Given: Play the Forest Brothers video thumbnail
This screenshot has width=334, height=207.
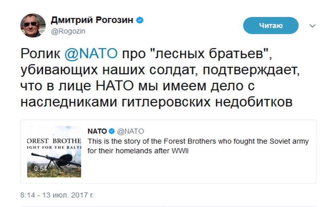Looking at the screenshot, I should [54, 151].
